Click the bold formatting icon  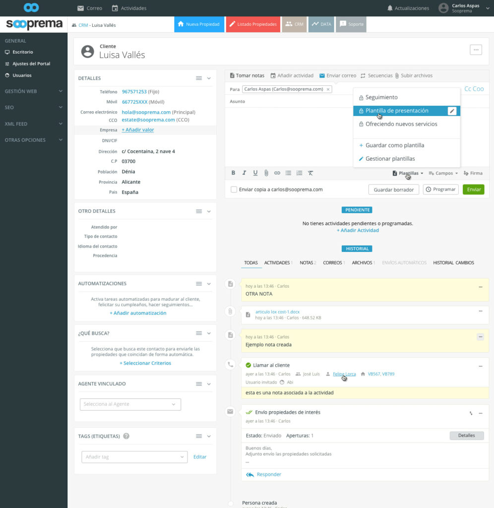(x=233, y=173)
